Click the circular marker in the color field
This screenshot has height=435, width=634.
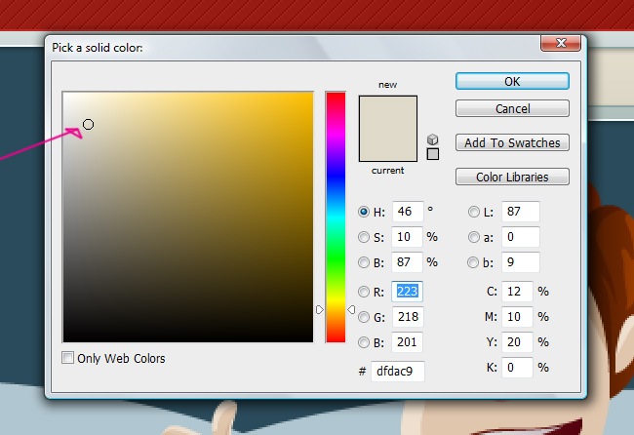click(88, 124)
